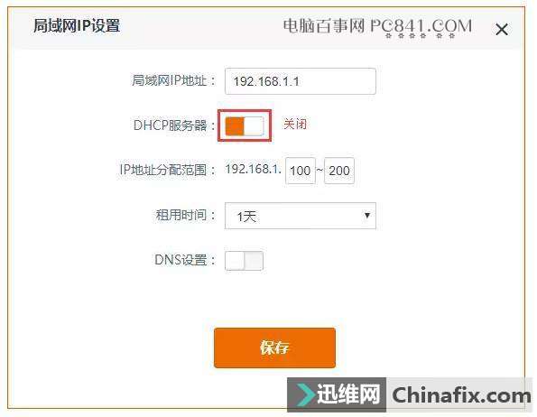
Task: Select the end range field showing 200
Action: (339, 171)
